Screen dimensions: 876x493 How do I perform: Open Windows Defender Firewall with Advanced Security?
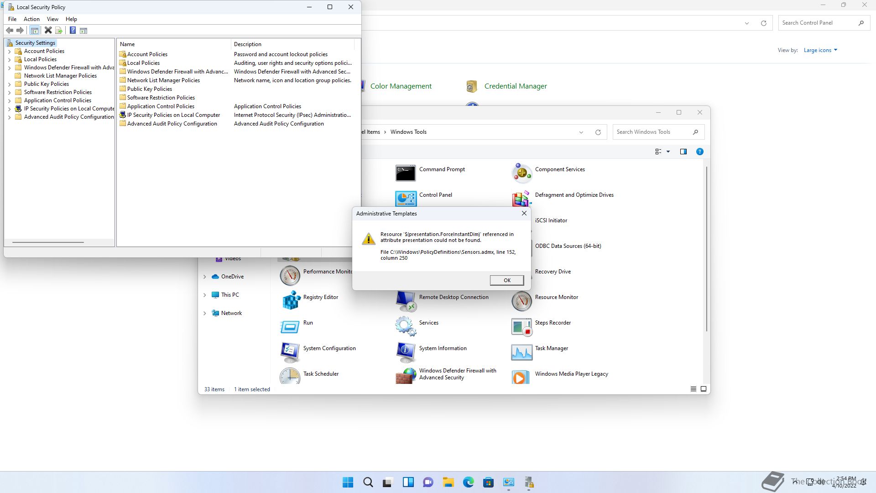(458, 374)
